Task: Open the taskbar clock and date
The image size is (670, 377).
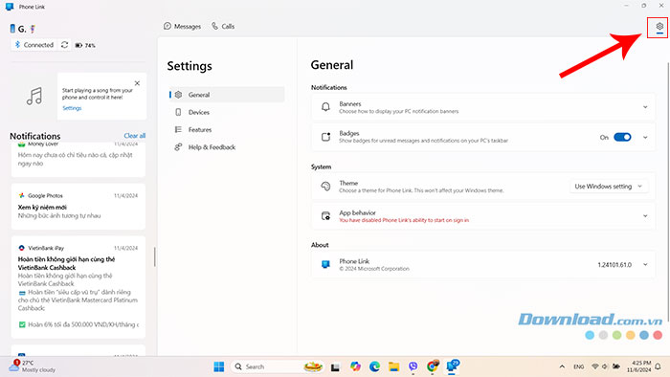Action: (x=638, y=366)
